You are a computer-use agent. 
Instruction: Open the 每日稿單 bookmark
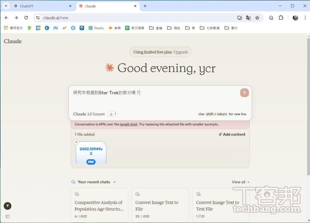click(x=135, y=28)
